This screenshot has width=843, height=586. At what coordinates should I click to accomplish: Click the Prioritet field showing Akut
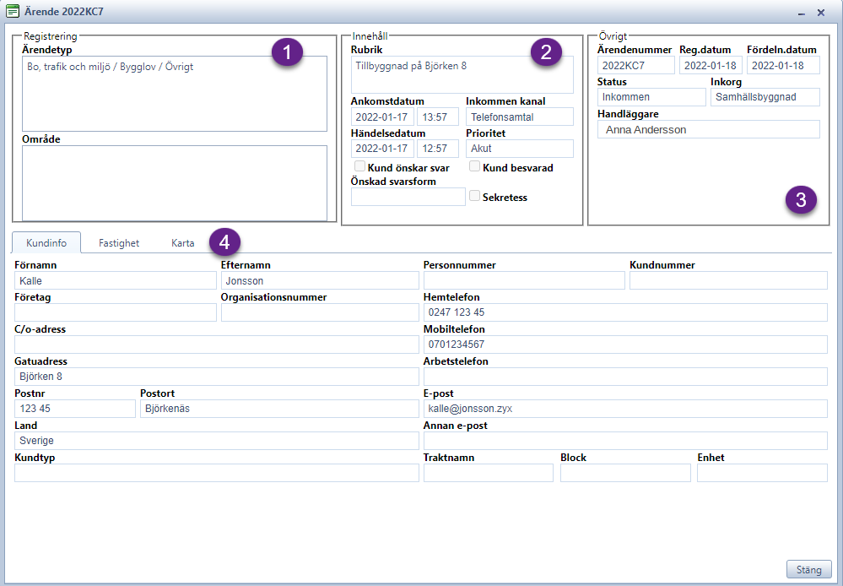pos(520,149)
